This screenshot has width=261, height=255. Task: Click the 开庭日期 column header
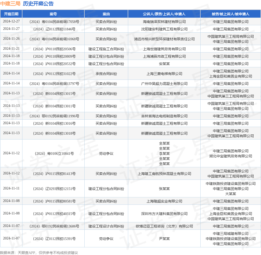11,14
